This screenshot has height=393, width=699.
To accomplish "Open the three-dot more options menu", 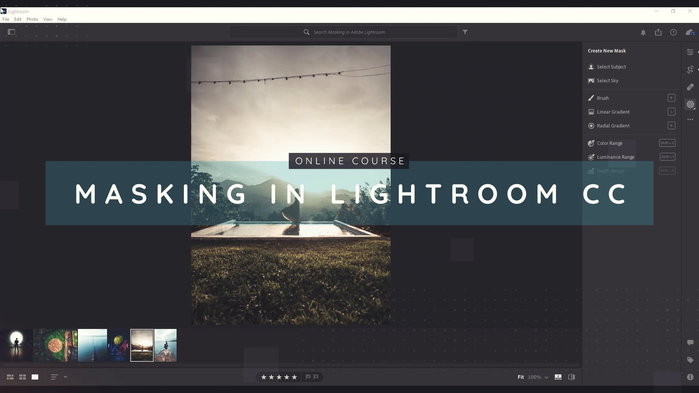I will coord(690,119).
